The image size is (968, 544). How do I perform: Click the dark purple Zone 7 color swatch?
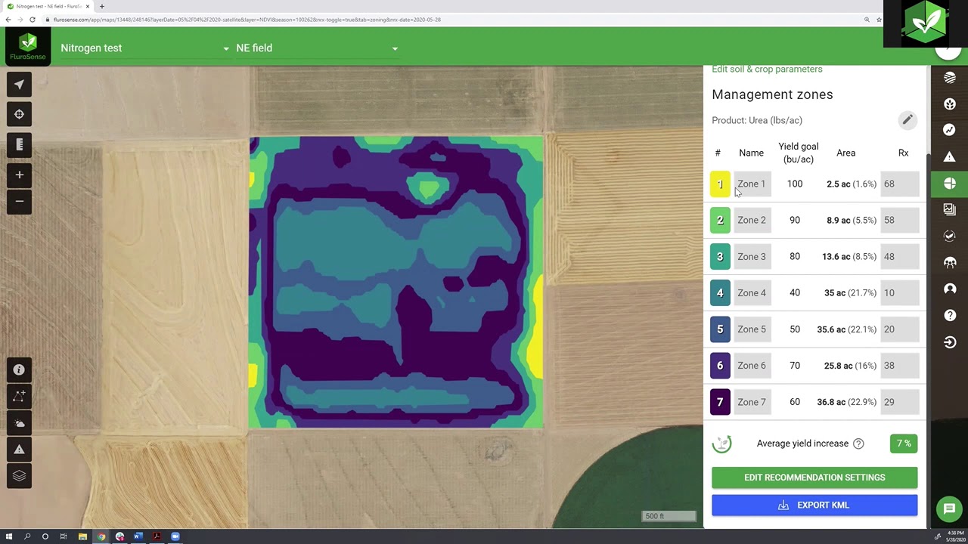point(720,402)
